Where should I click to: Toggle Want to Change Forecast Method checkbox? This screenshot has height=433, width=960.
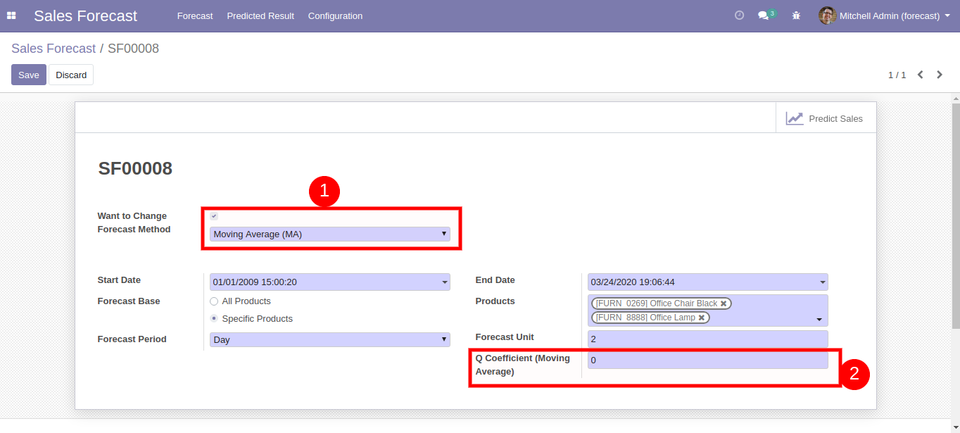click(214, 216)
